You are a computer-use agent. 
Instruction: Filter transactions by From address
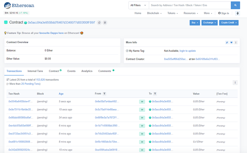click(105, 94)
